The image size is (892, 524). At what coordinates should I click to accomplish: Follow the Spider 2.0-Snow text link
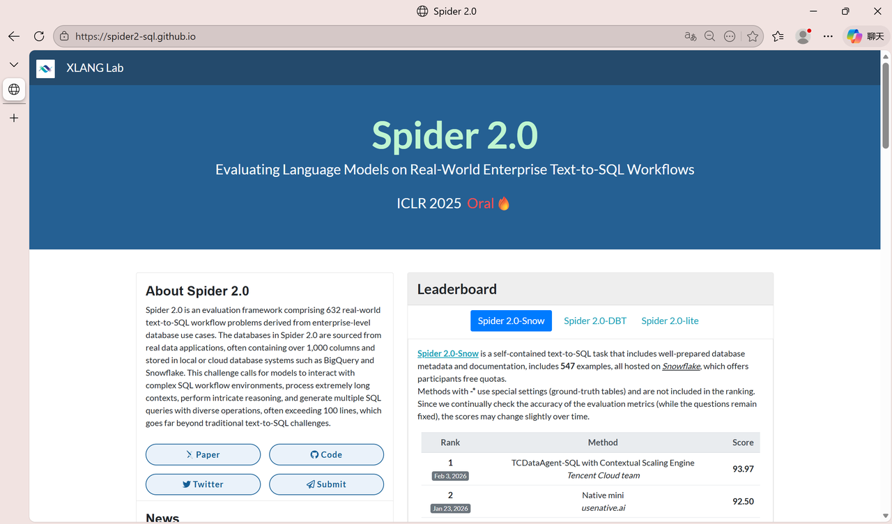coord(448,354)
